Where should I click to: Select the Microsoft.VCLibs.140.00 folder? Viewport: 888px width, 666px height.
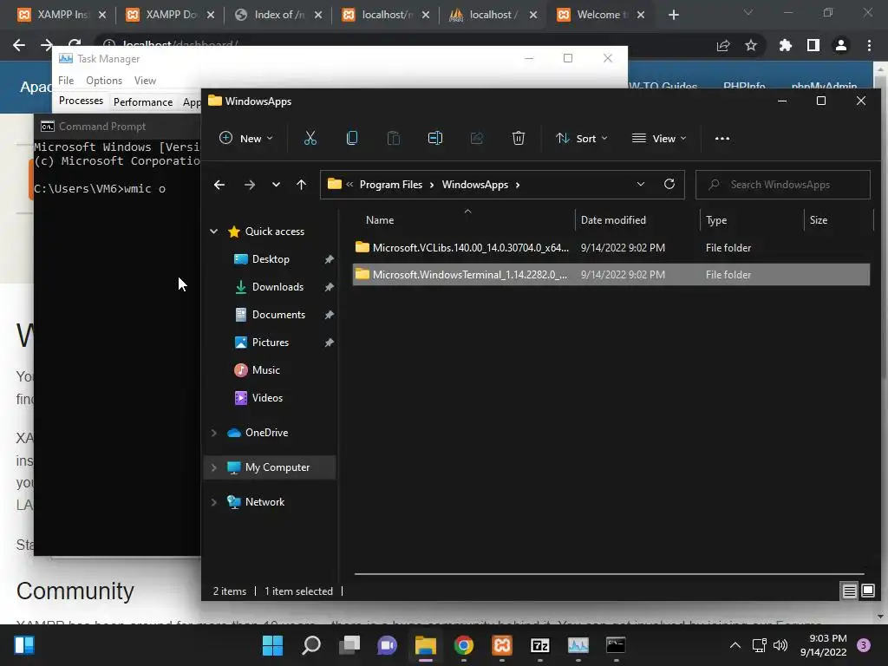tap(611, 247)
